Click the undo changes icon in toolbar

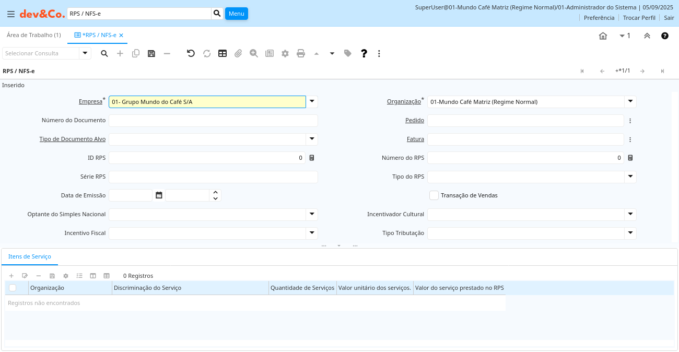coord(191,53)
